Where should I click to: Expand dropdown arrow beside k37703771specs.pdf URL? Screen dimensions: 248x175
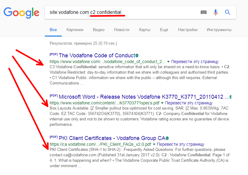pos(162,103)
